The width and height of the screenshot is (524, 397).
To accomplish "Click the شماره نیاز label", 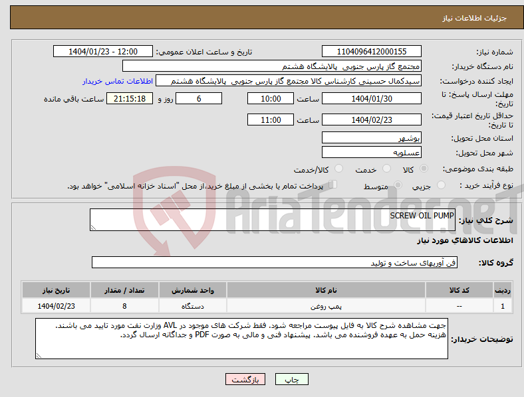I will click(x=495, y=52).
